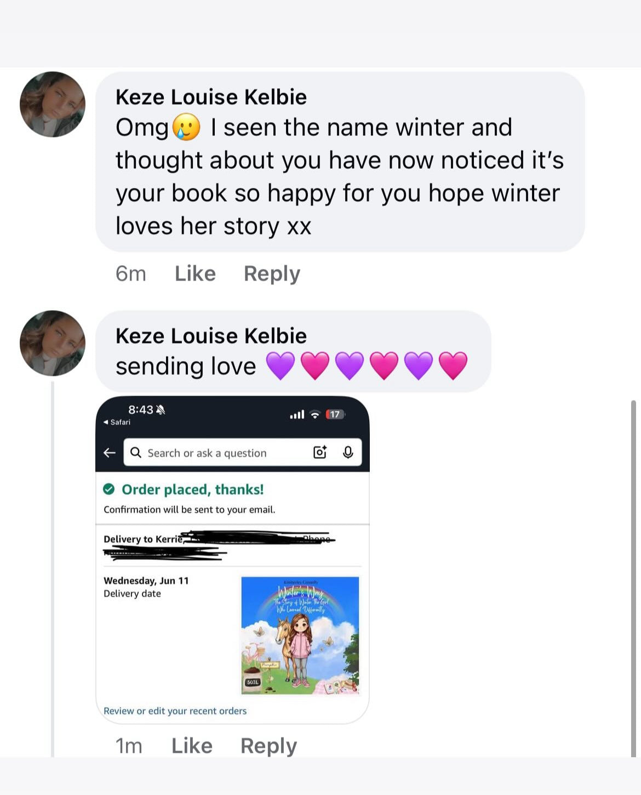Like the sending love comment
The width and height of the screenshot is (641, 795).
tap(192, 746)
